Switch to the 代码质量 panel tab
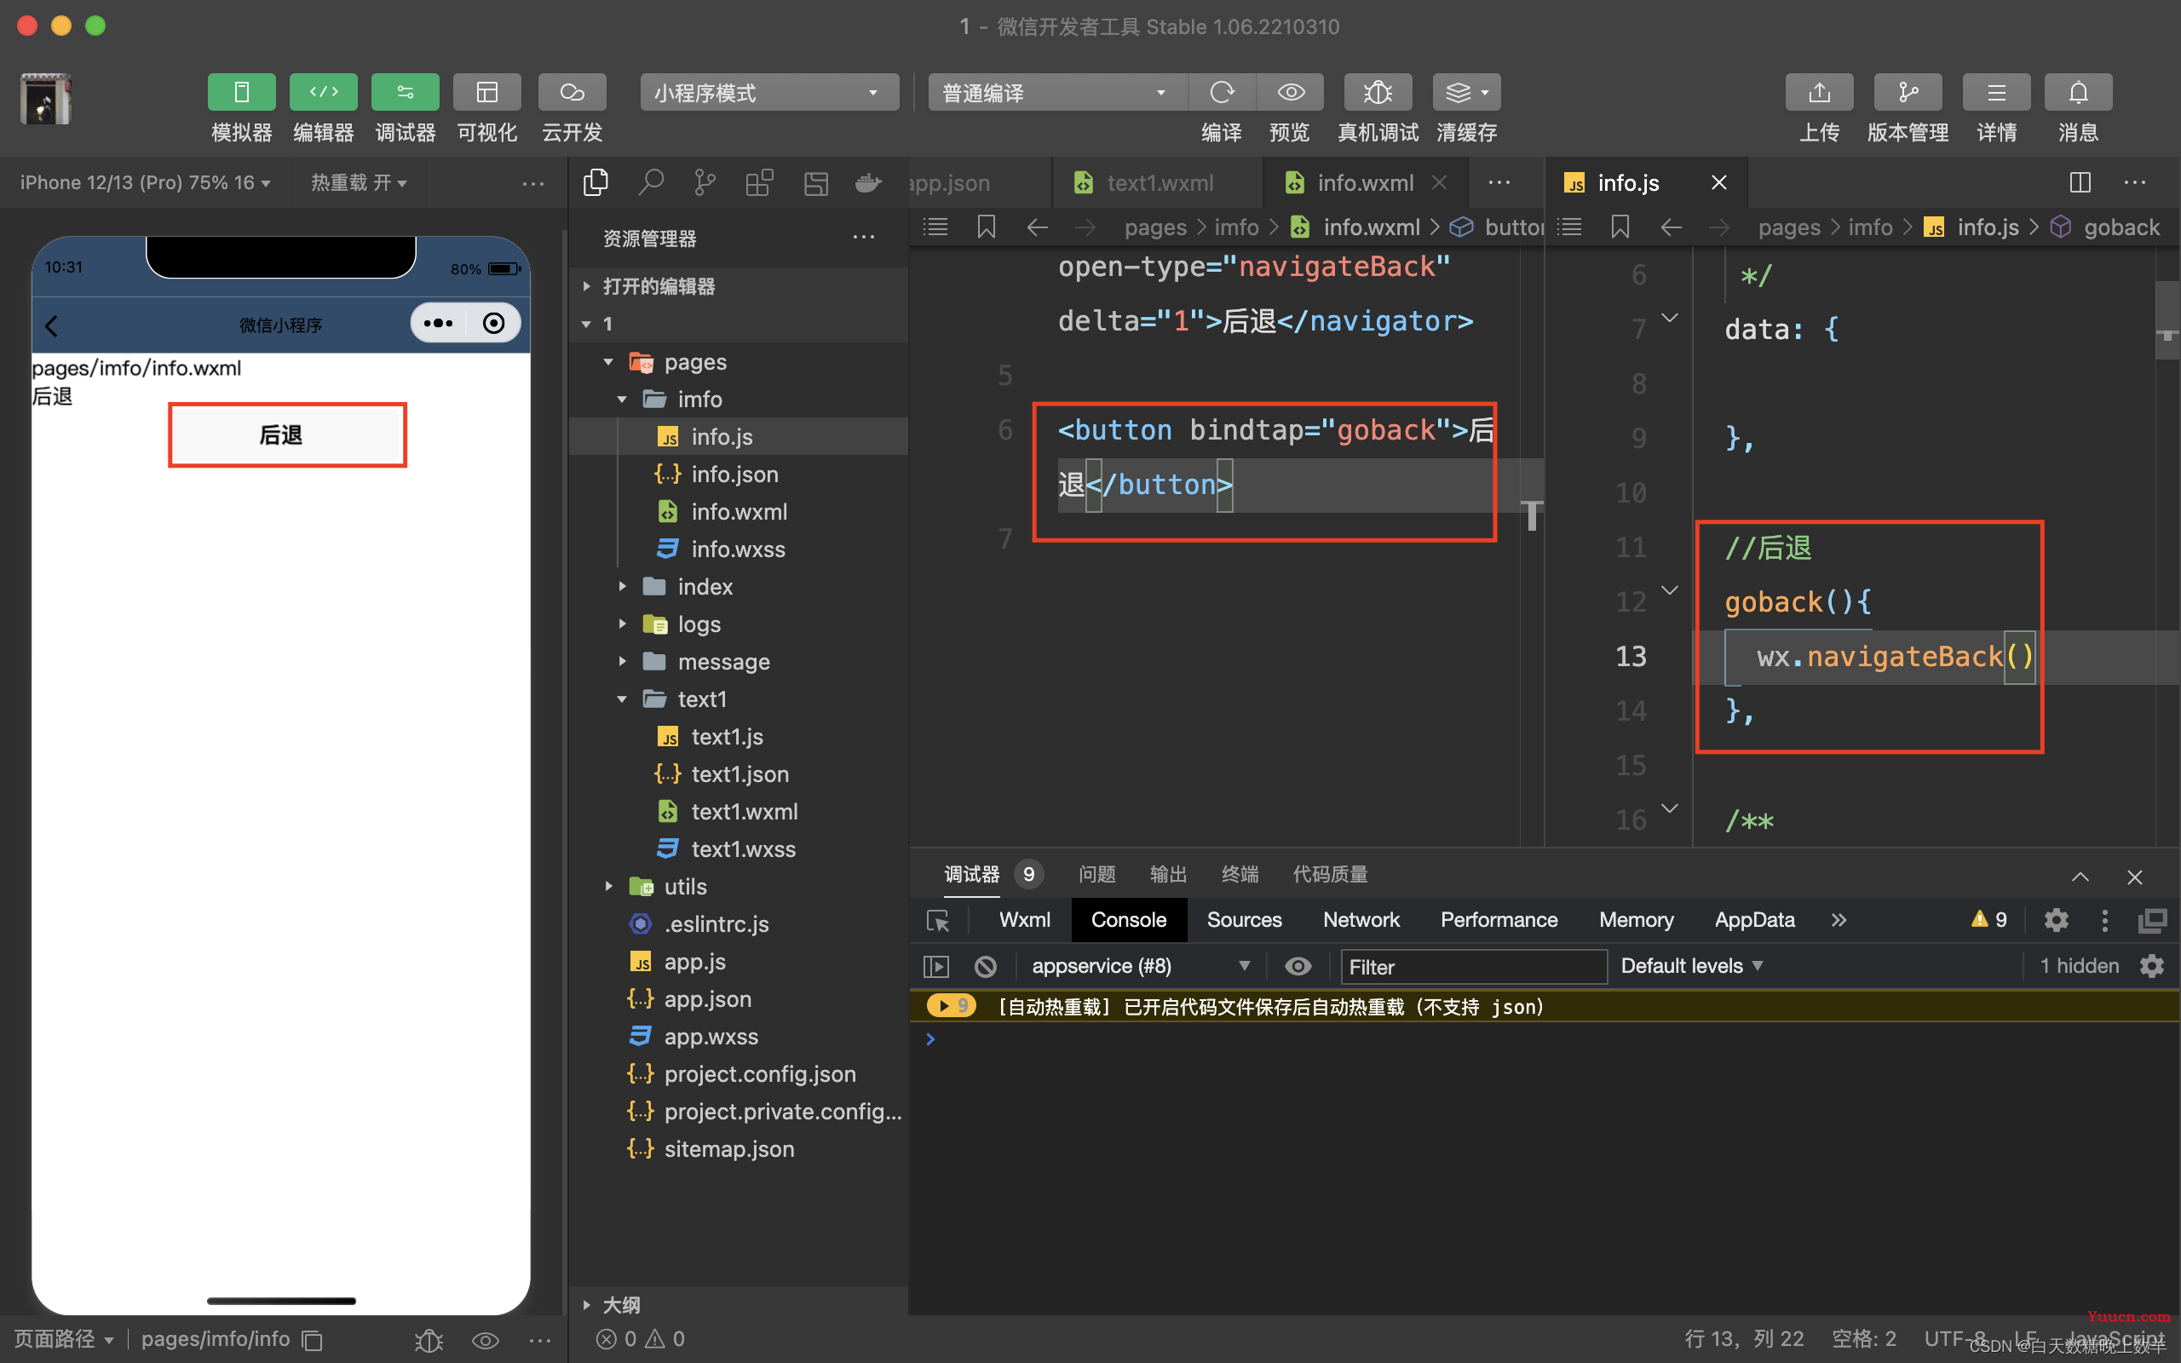2181x1363 pixels. [x=1330, y=873]
